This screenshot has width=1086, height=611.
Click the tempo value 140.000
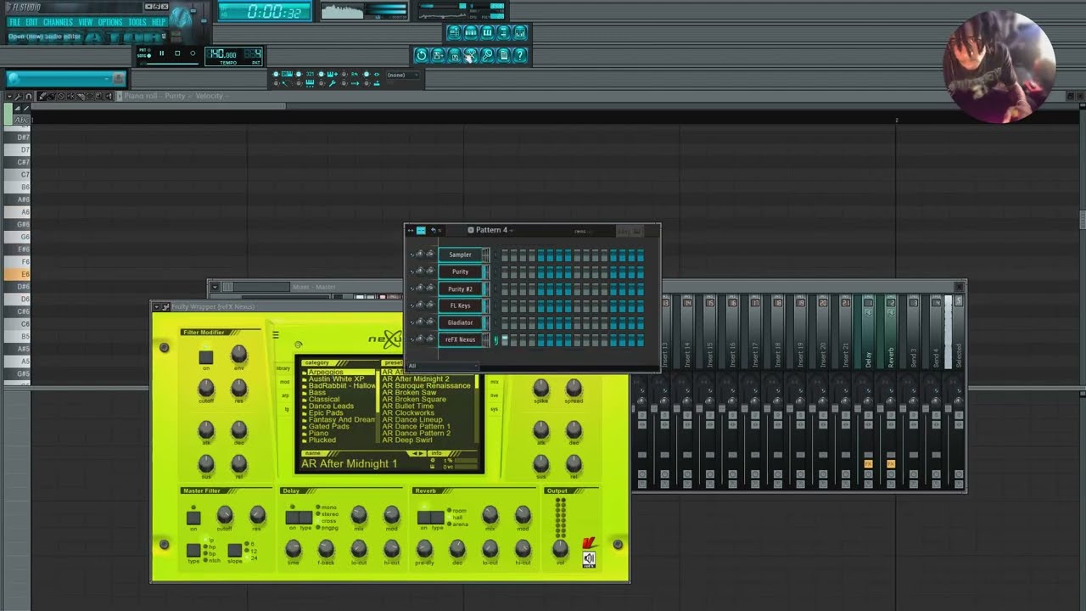point(221,53)
